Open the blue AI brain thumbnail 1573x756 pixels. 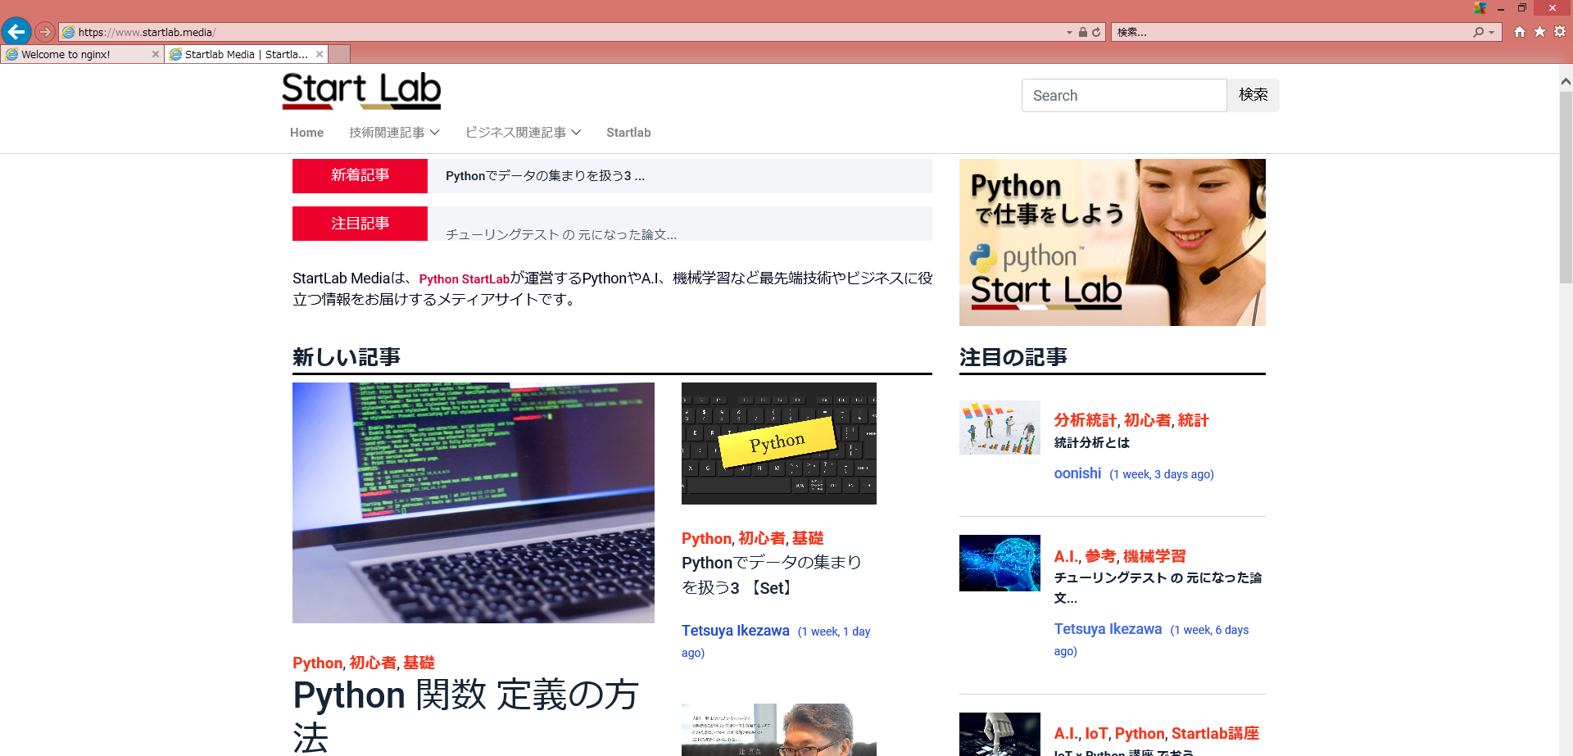coord(1000,564)
